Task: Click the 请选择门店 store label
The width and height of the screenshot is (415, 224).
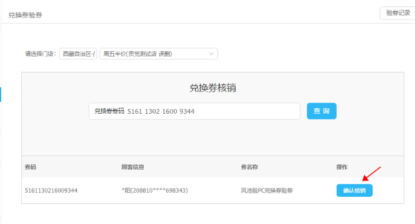Action: click(41, 54)
